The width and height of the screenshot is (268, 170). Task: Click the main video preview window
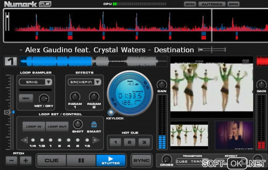click(x=212, y=87)
